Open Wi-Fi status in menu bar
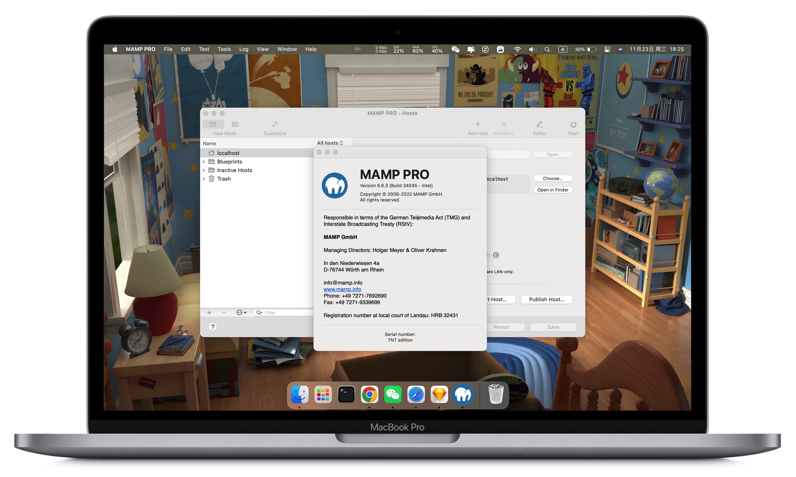Screen dimensions: 796x477 (x=517, y=49)
